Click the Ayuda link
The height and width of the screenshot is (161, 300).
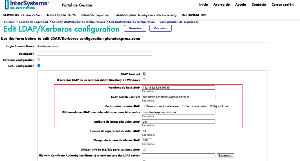click(x=241, y=5)
